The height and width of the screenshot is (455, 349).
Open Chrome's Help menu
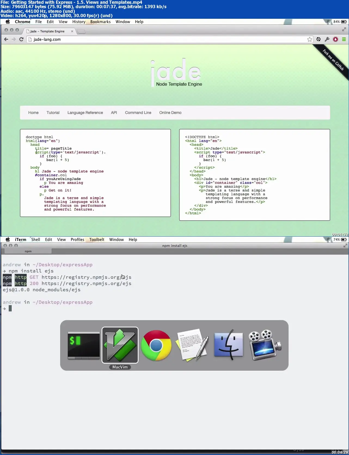pyautogui.click(x=139, y=22)
